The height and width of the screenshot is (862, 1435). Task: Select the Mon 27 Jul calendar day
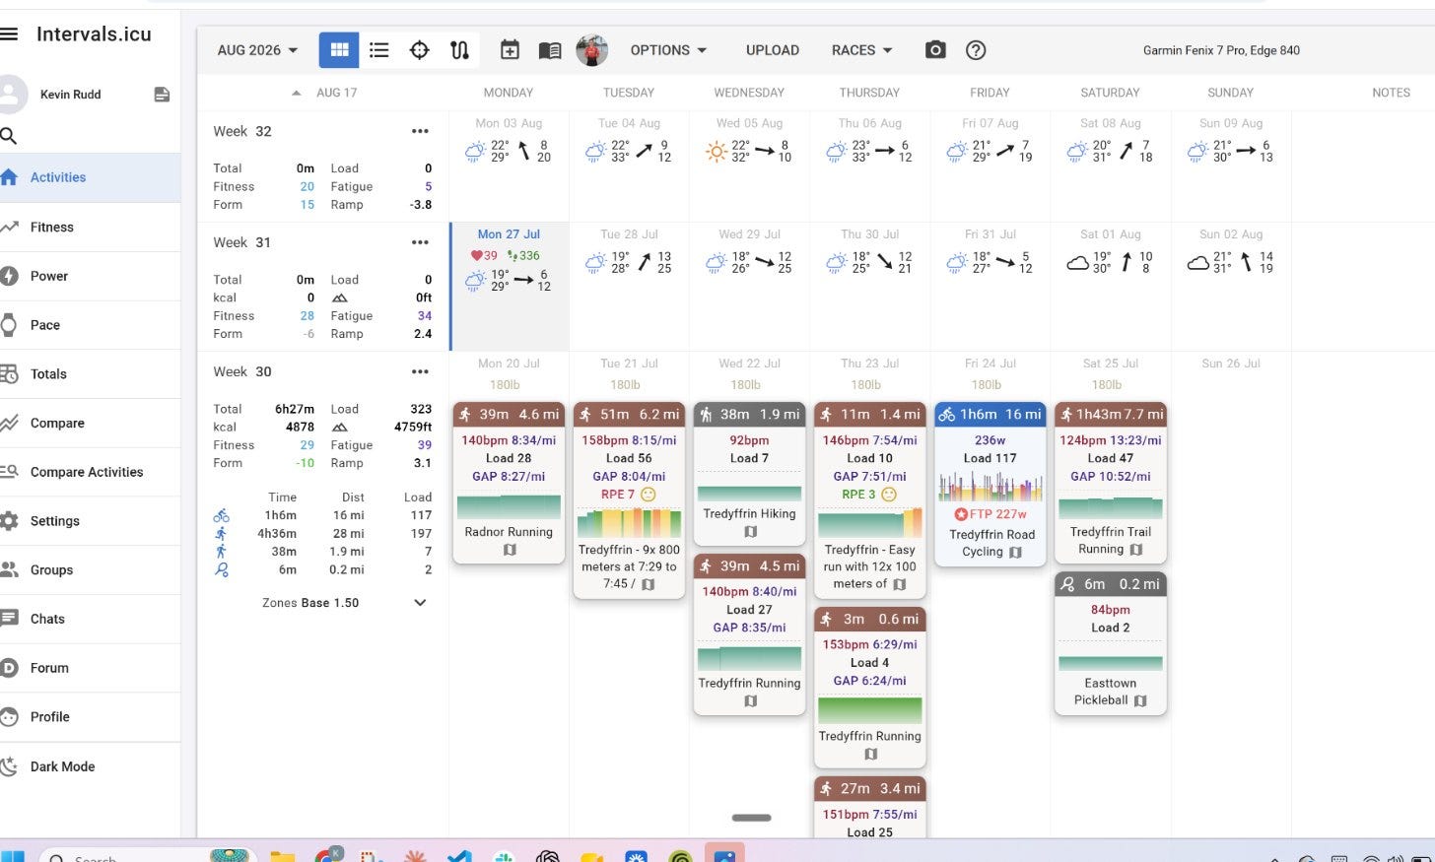509,287
